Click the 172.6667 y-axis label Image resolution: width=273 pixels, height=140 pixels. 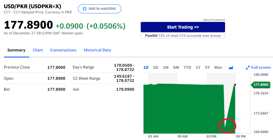point(261,113)
